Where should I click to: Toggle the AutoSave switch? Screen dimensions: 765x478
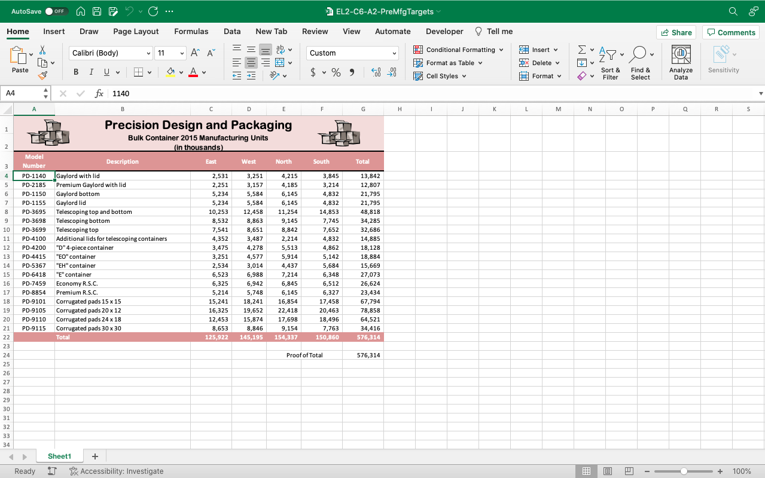click(x=57, y=11)
